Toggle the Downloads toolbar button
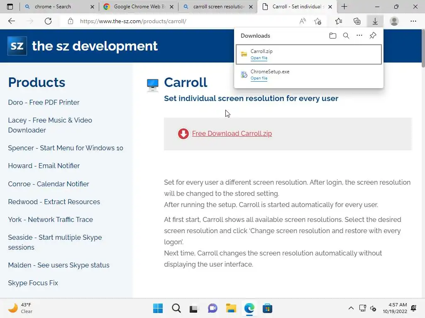The width and height of the screenshot is (425, 318). coord(375,21)
